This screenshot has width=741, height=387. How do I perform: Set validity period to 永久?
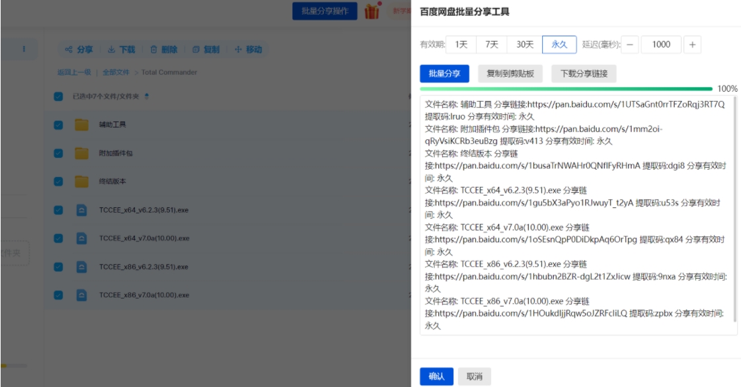point(559,44)
